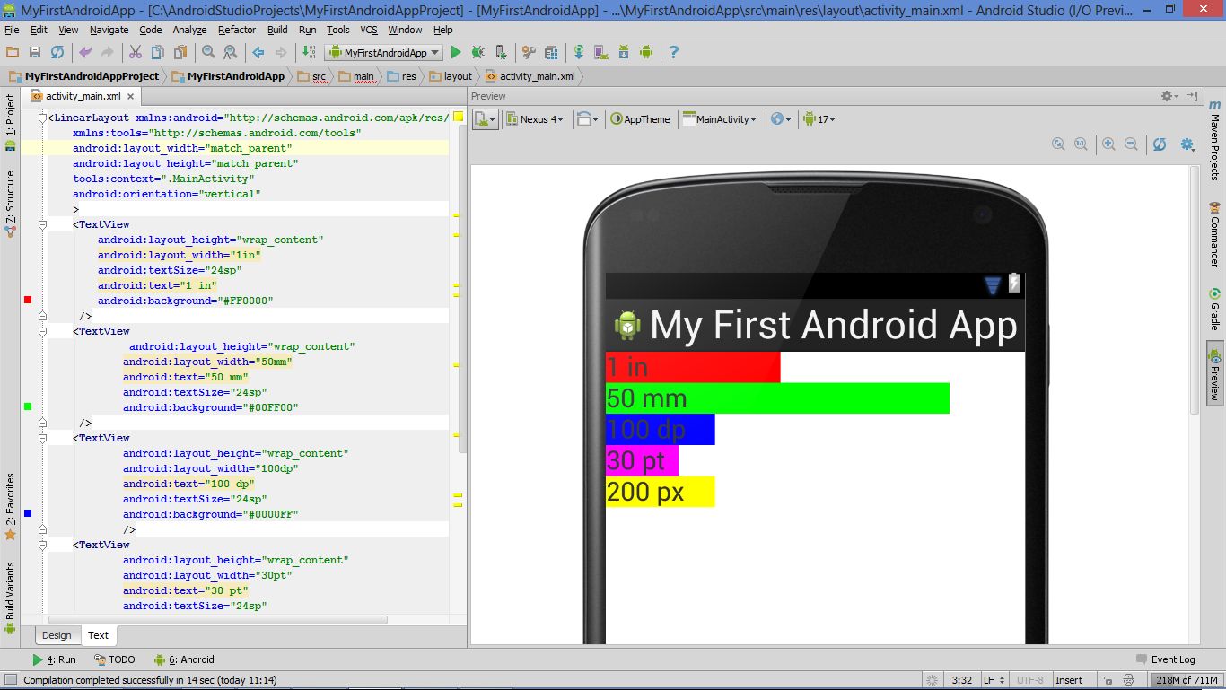Open the Build menu
1226x690 pixels.
coord(277,30)
